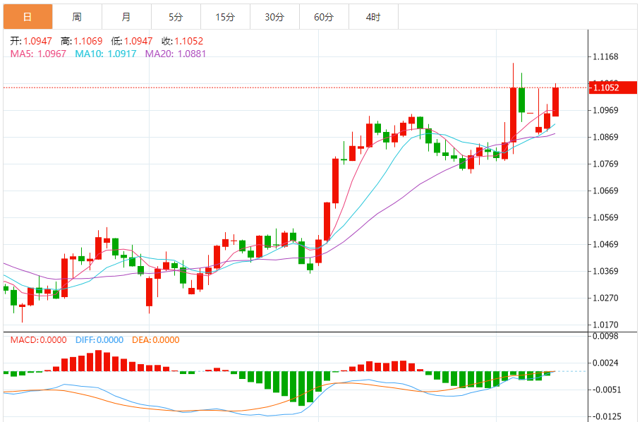Click the -0.0125 MACD axis label
This screenshot has width=642, height=422.
pyautogui.click(x=607, y=416)
